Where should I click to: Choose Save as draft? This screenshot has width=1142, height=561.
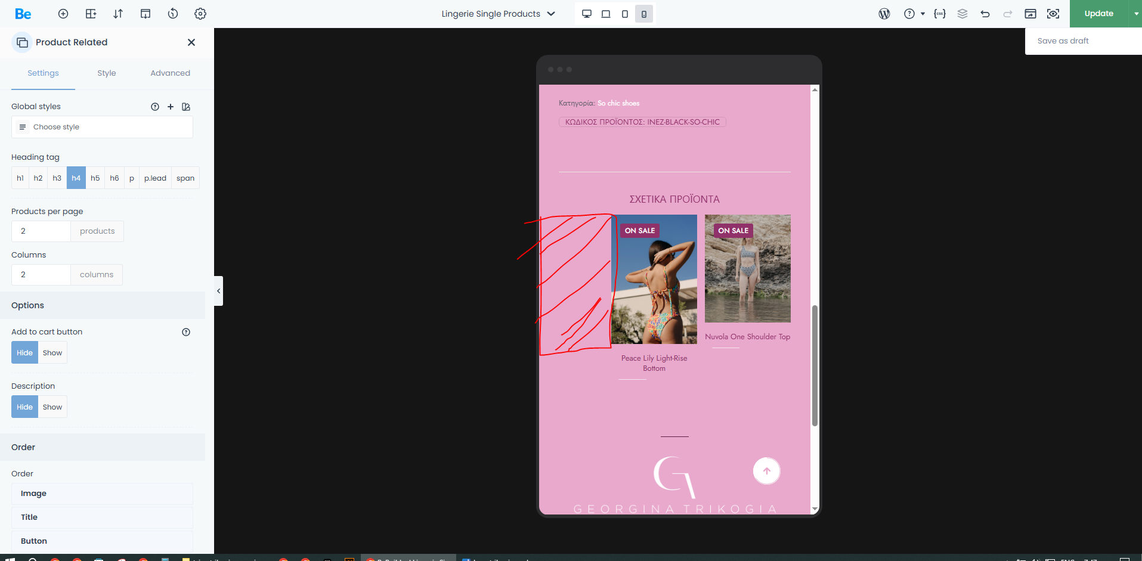tap(1063, 41)
